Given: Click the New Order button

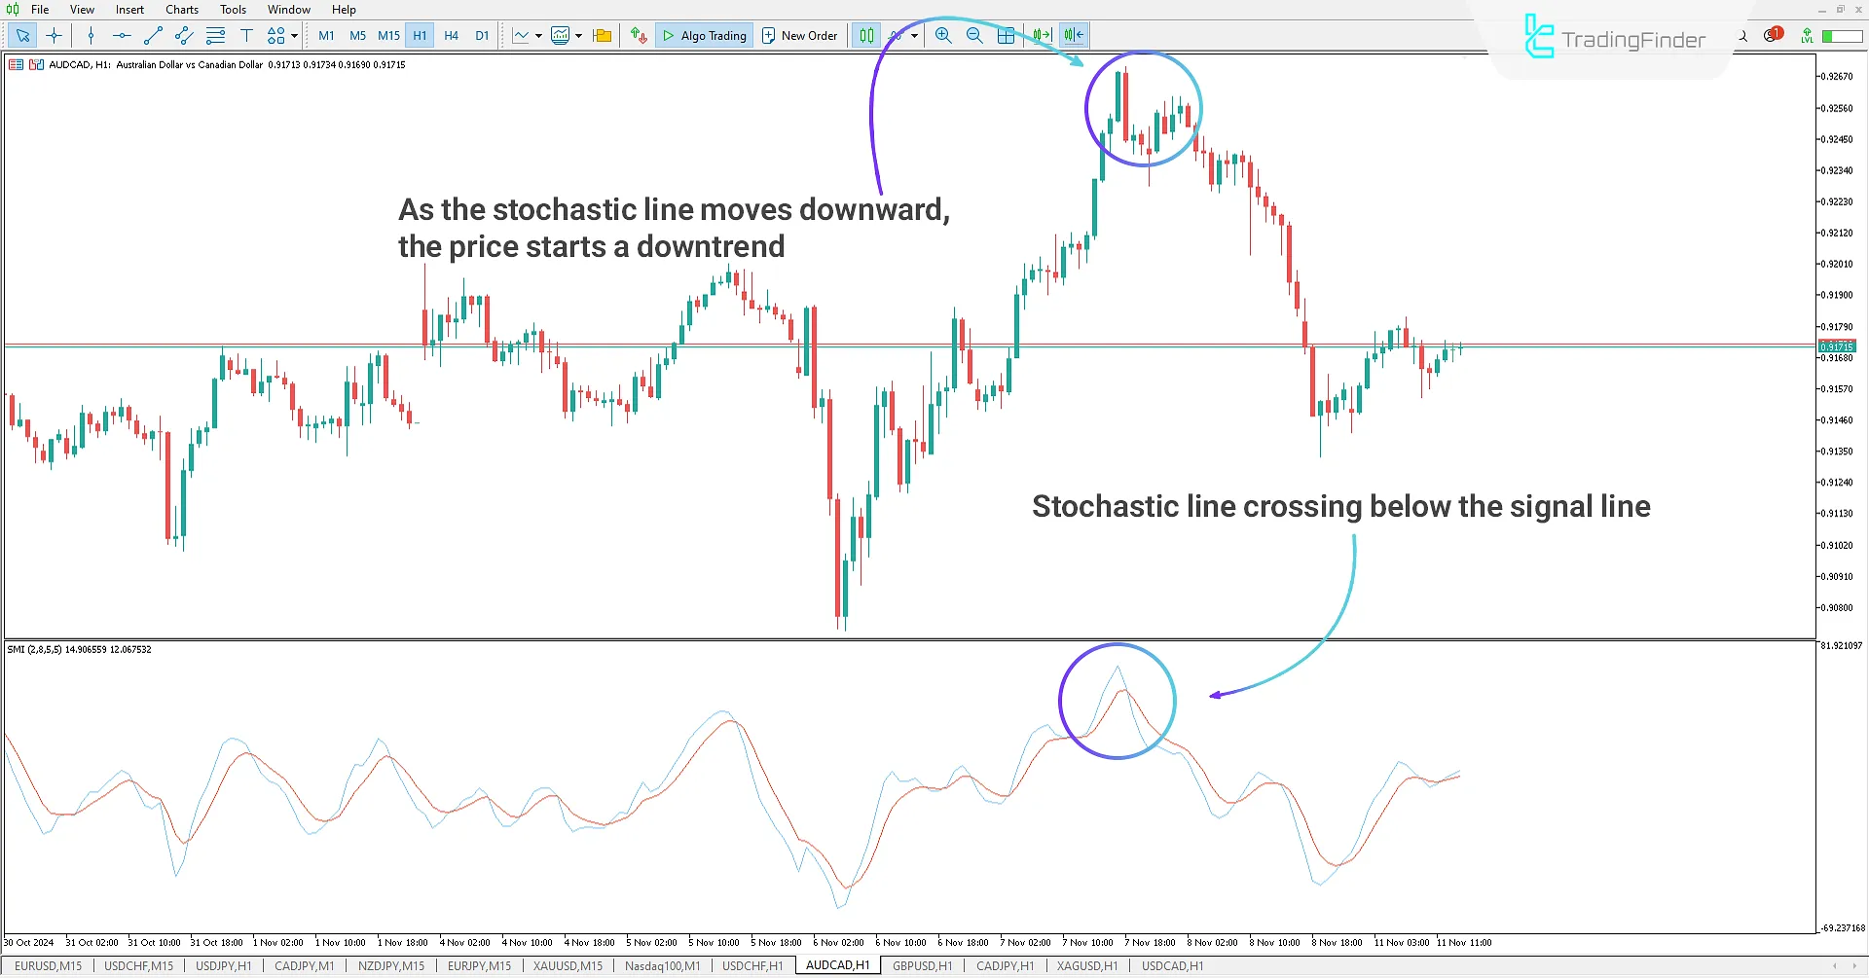Looking at the screenshot, I should click(800, 35).
